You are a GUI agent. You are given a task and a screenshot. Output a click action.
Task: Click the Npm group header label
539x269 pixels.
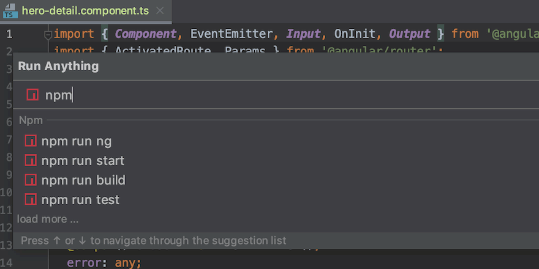pyautogui.click(x=31, y=120)
